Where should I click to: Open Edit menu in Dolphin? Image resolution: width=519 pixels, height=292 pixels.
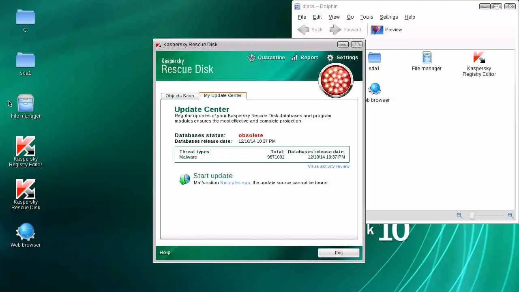point(317,17)
